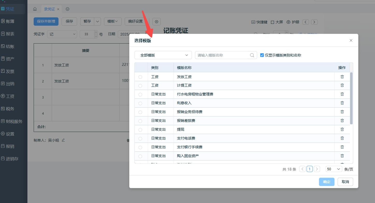Expand the 50 条/页 page size dropdown
The image size is (375, 203).
334,169
